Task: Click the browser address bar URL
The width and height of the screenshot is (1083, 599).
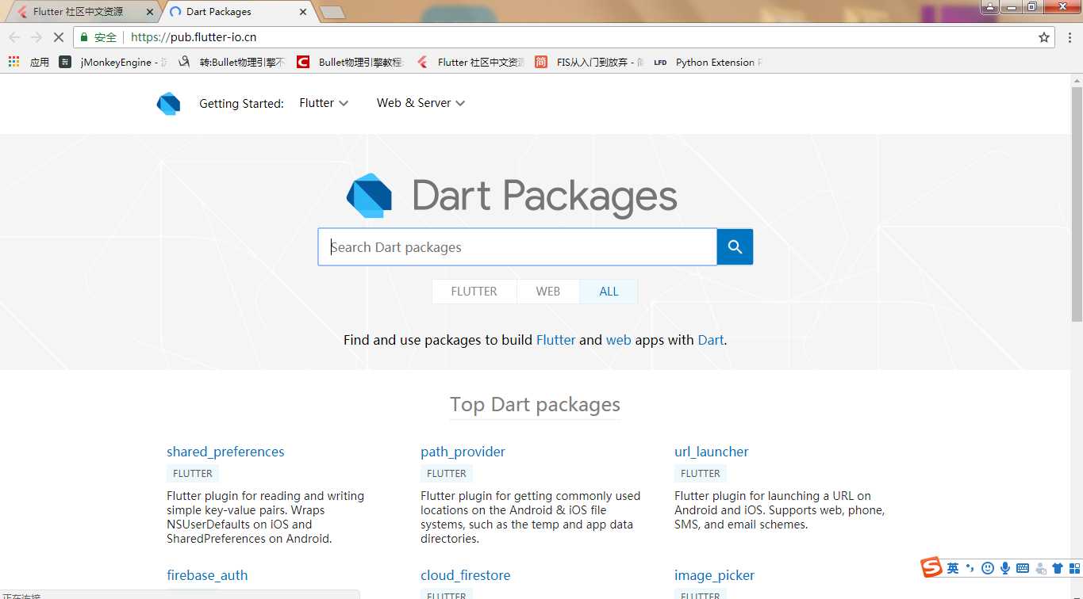Action: point(194,37)
